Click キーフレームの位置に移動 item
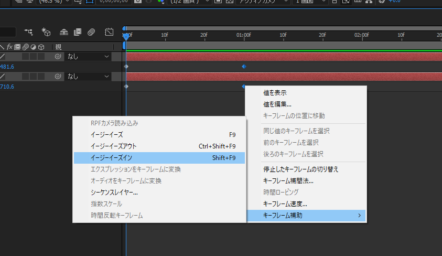442x256 pixels. tap(306, 116)
